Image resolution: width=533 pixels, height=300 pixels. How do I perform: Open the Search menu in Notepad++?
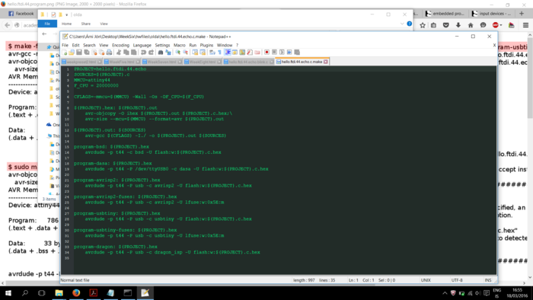89,45
